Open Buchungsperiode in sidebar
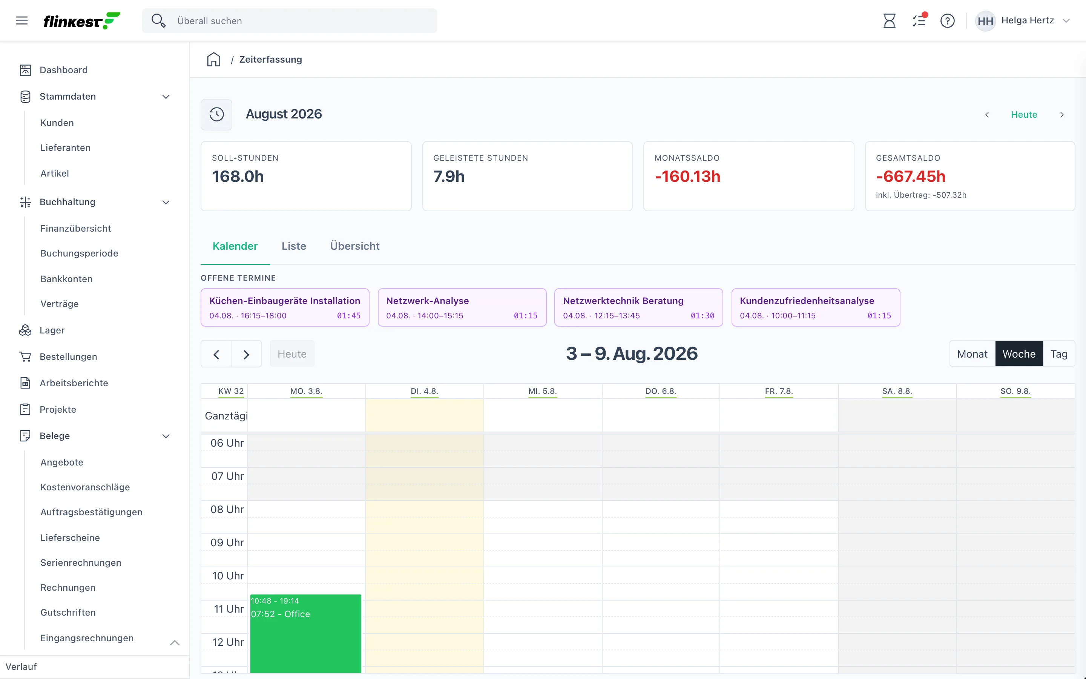Screen dimensions: 1086x679 tap(80, 253)
